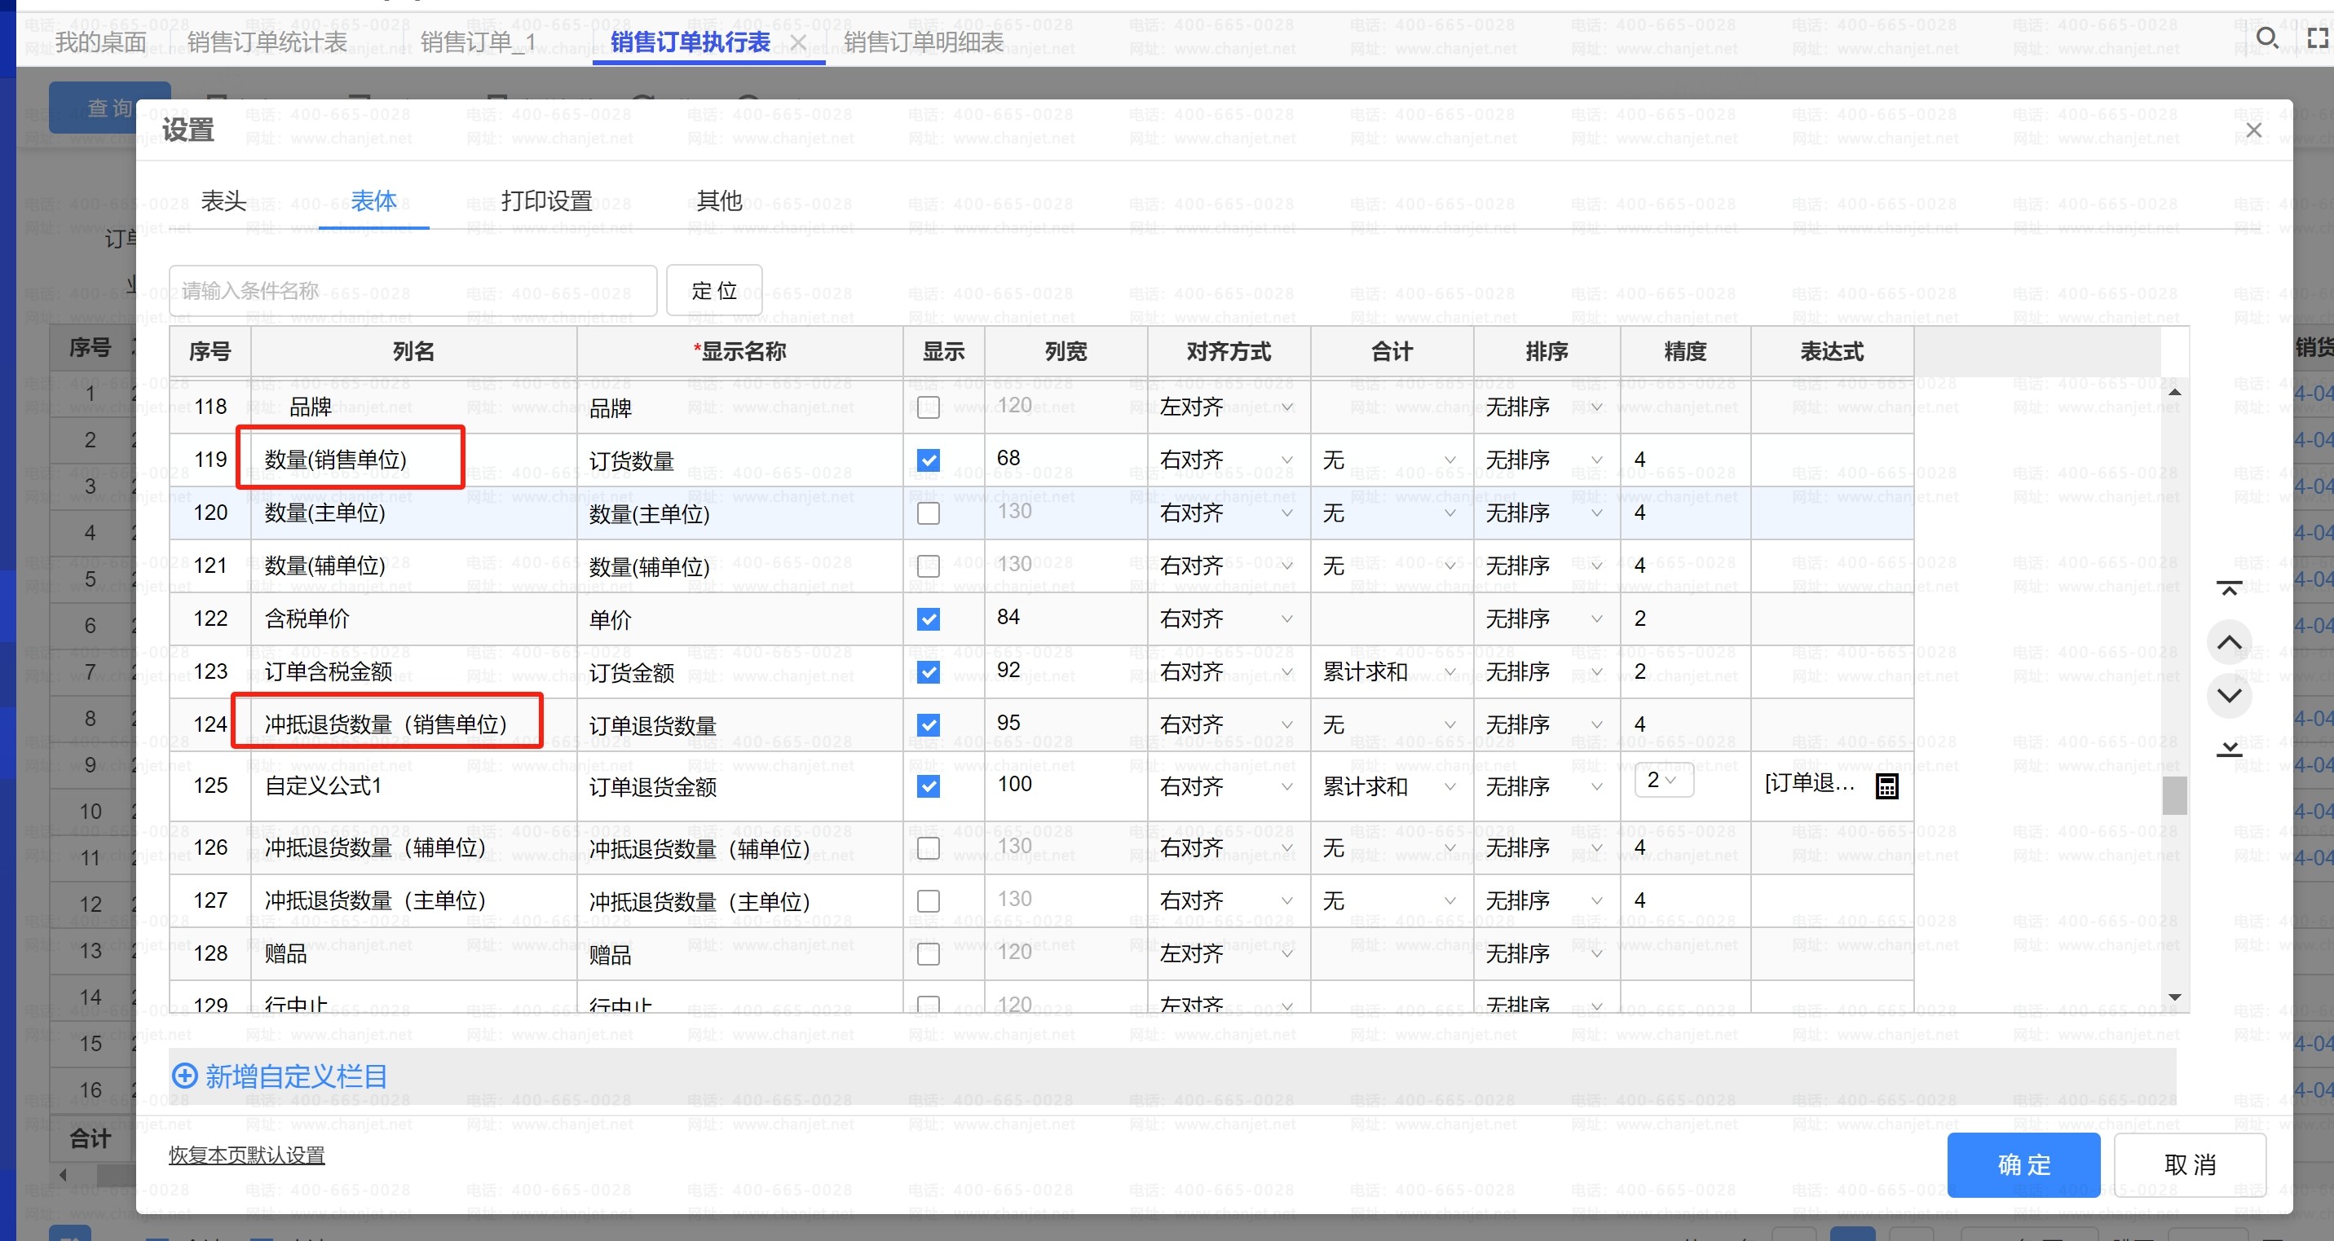Click the search magnifier icon at top right
The image size is (2334, 1241).
(2266, 37)
